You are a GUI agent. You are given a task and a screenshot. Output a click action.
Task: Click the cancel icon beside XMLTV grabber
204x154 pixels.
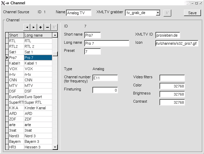[167, 13]
